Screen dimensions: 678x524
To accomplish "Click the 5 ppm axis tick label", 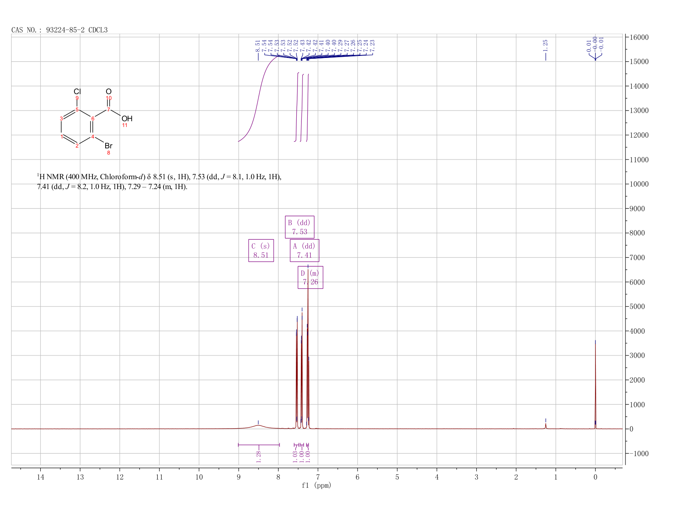I will tap(397, 477).
